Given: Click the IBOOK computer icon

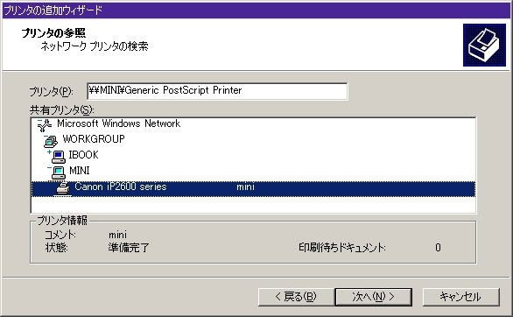Looking at the screenshot, I should tap(59, 157).
